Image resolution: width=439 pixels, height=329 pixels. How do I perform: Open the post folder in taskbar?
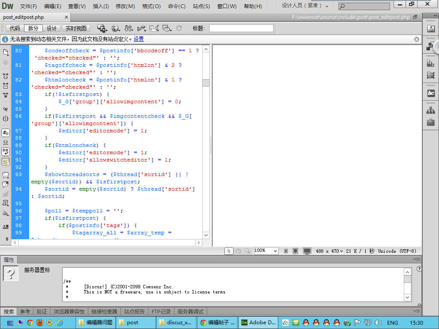click(x=136, y=323)
